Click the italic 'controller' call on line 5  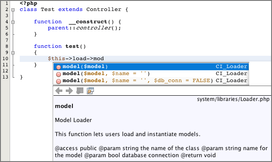[x=94, y=28]
